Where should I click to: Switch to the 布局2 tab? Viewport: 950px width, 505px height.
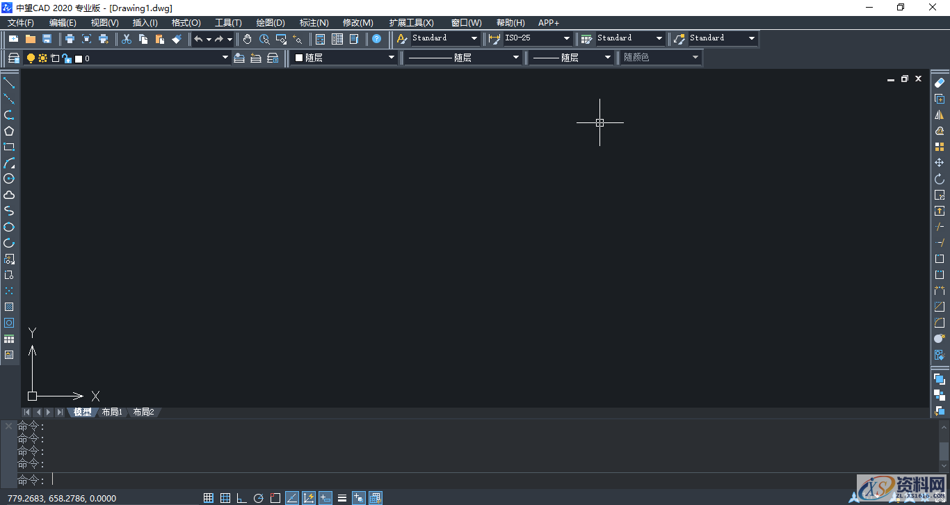point(143,412)
